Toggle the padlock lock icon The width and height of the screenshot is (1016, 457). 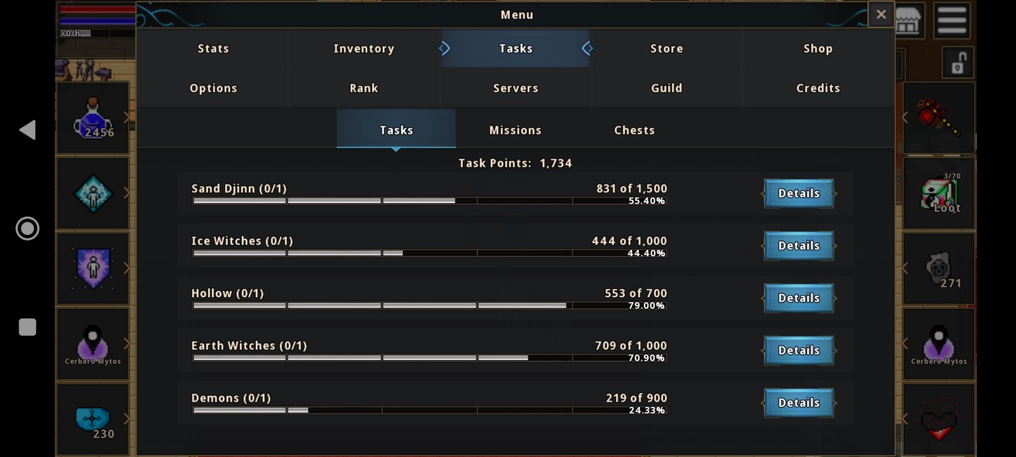[x=958, y=63]
